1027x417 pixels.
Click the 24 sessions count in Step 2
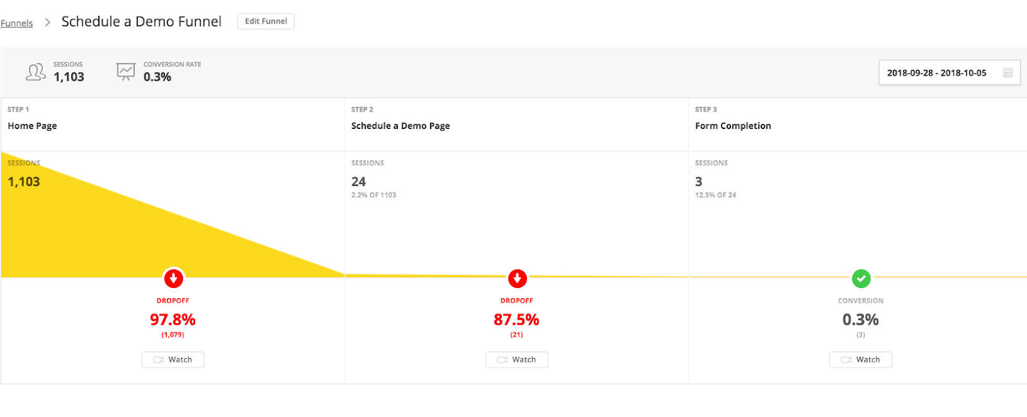(x=358, y=182)
